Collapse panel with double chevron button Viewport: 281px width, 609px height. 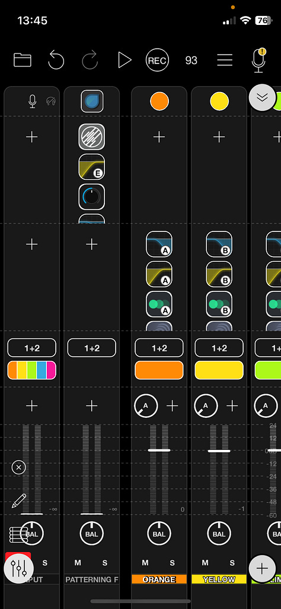coord(263,97)
